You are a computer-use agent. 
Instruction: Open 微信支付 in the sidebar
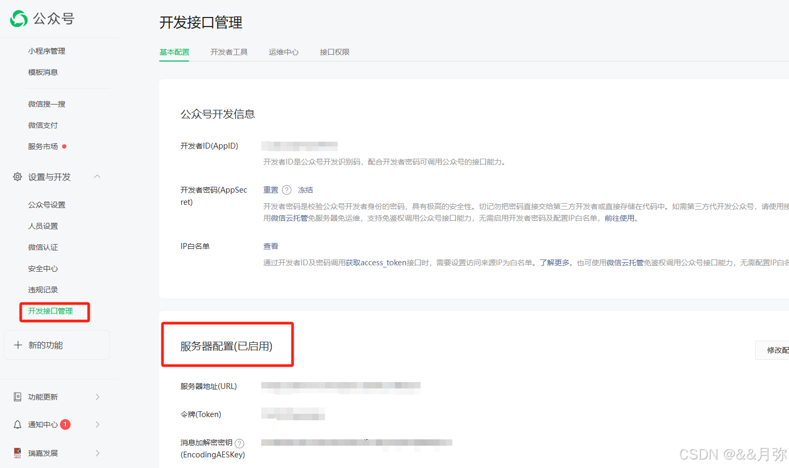tap(43, 125)
